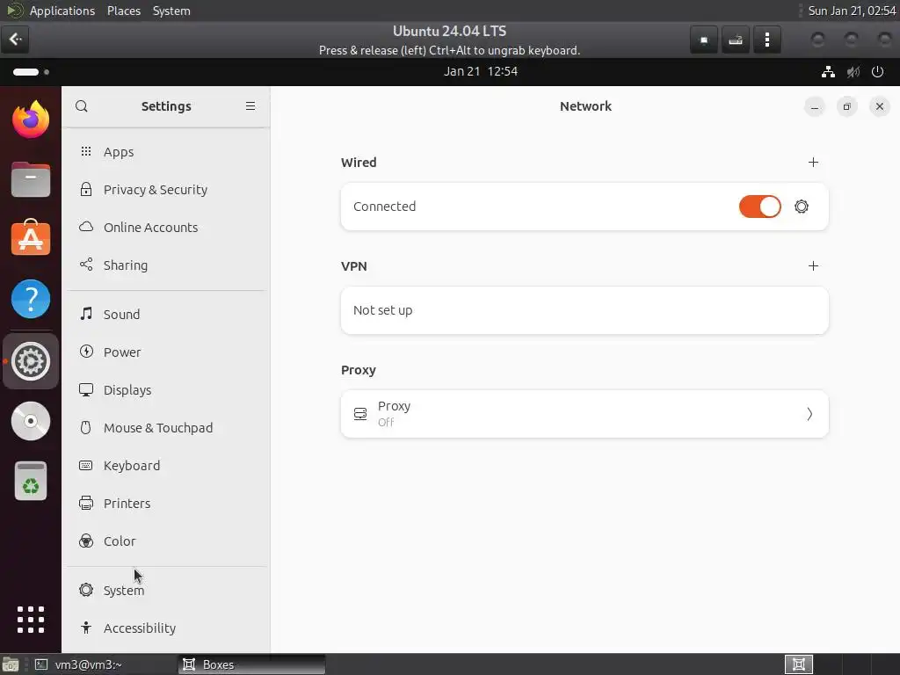900x675 pixels.
Task: Open System settings in sidebar
Action: (166, 590)
